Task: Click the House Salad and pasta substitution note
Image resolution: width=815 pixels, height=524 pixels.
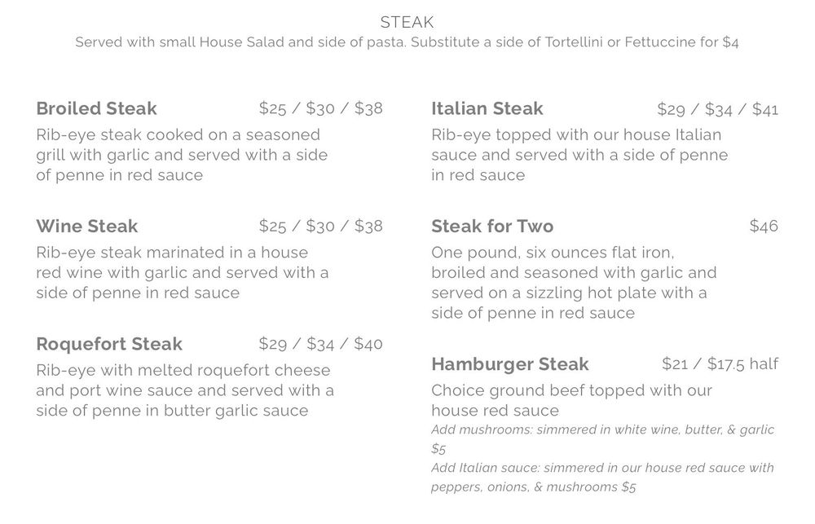Action: (x=407, y=42)
